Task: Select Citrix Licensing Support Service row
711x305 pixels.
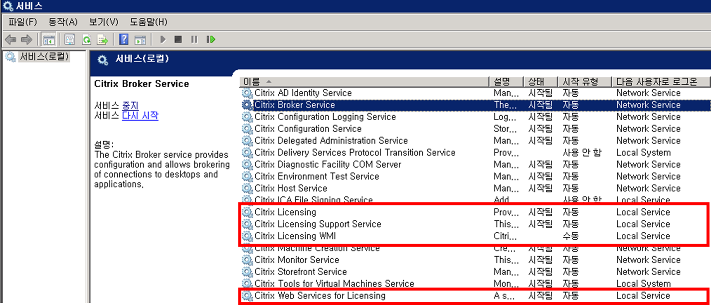Action: pos(475,224)
